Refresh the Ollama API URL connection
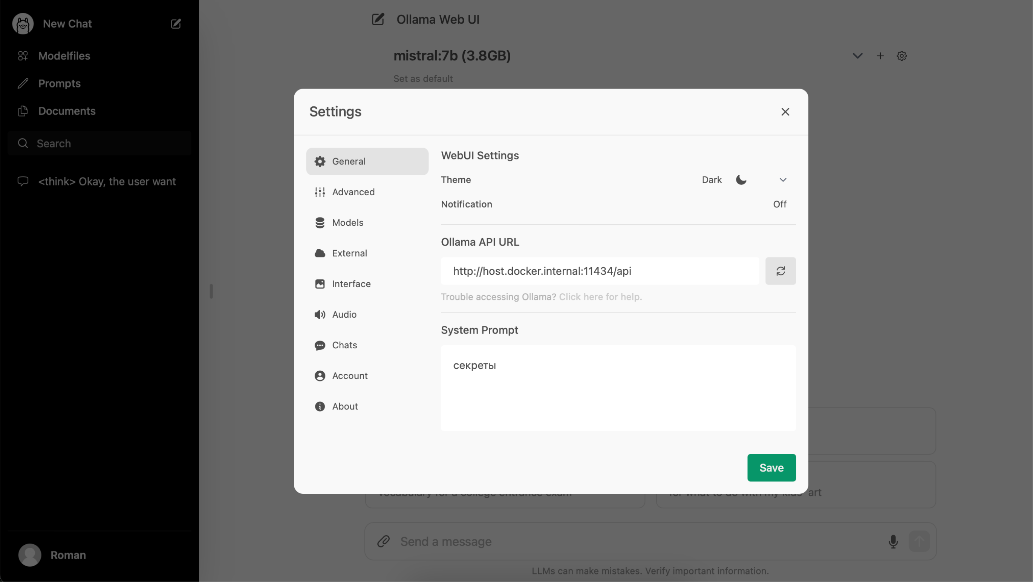The image size is (1033, 582). (x=780, y=271)
